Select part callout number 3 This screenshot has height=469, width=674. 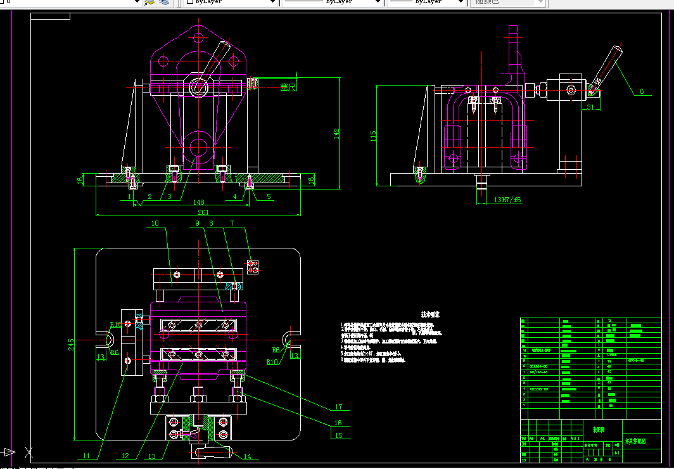click(x=169, y=196)
